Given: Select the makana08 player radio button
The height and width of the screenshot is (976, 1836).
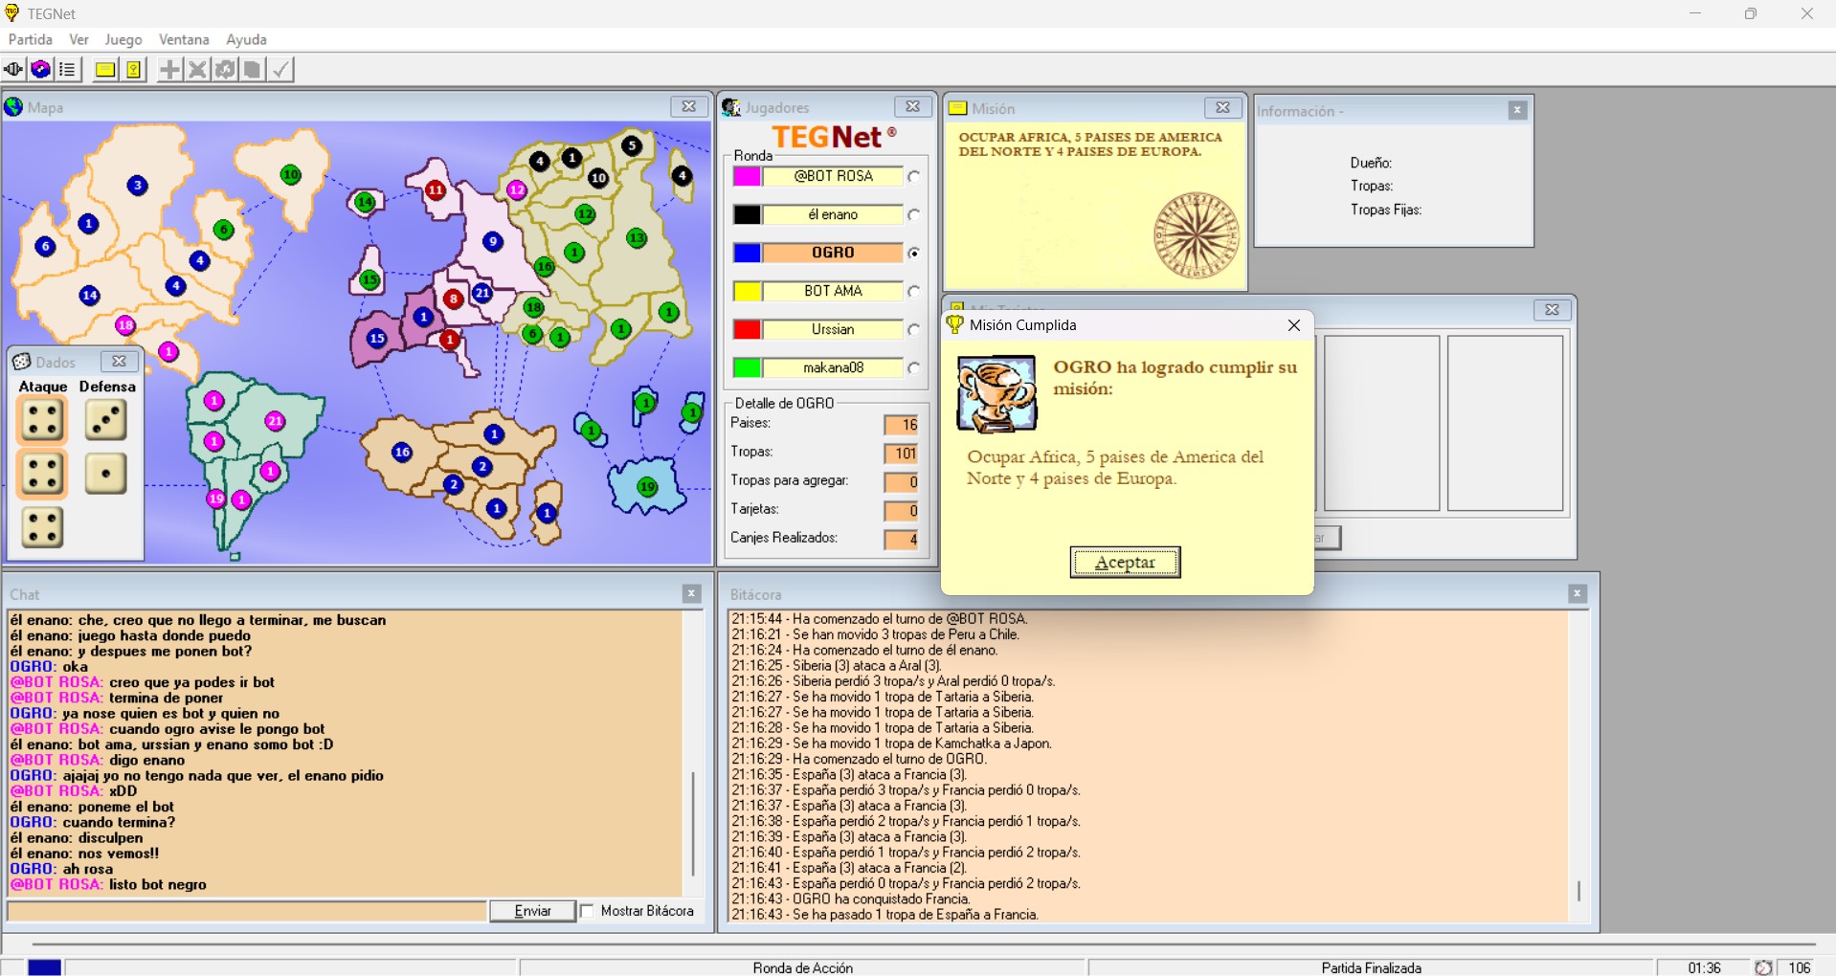Looking at the screenshot, I should (914, 368).
